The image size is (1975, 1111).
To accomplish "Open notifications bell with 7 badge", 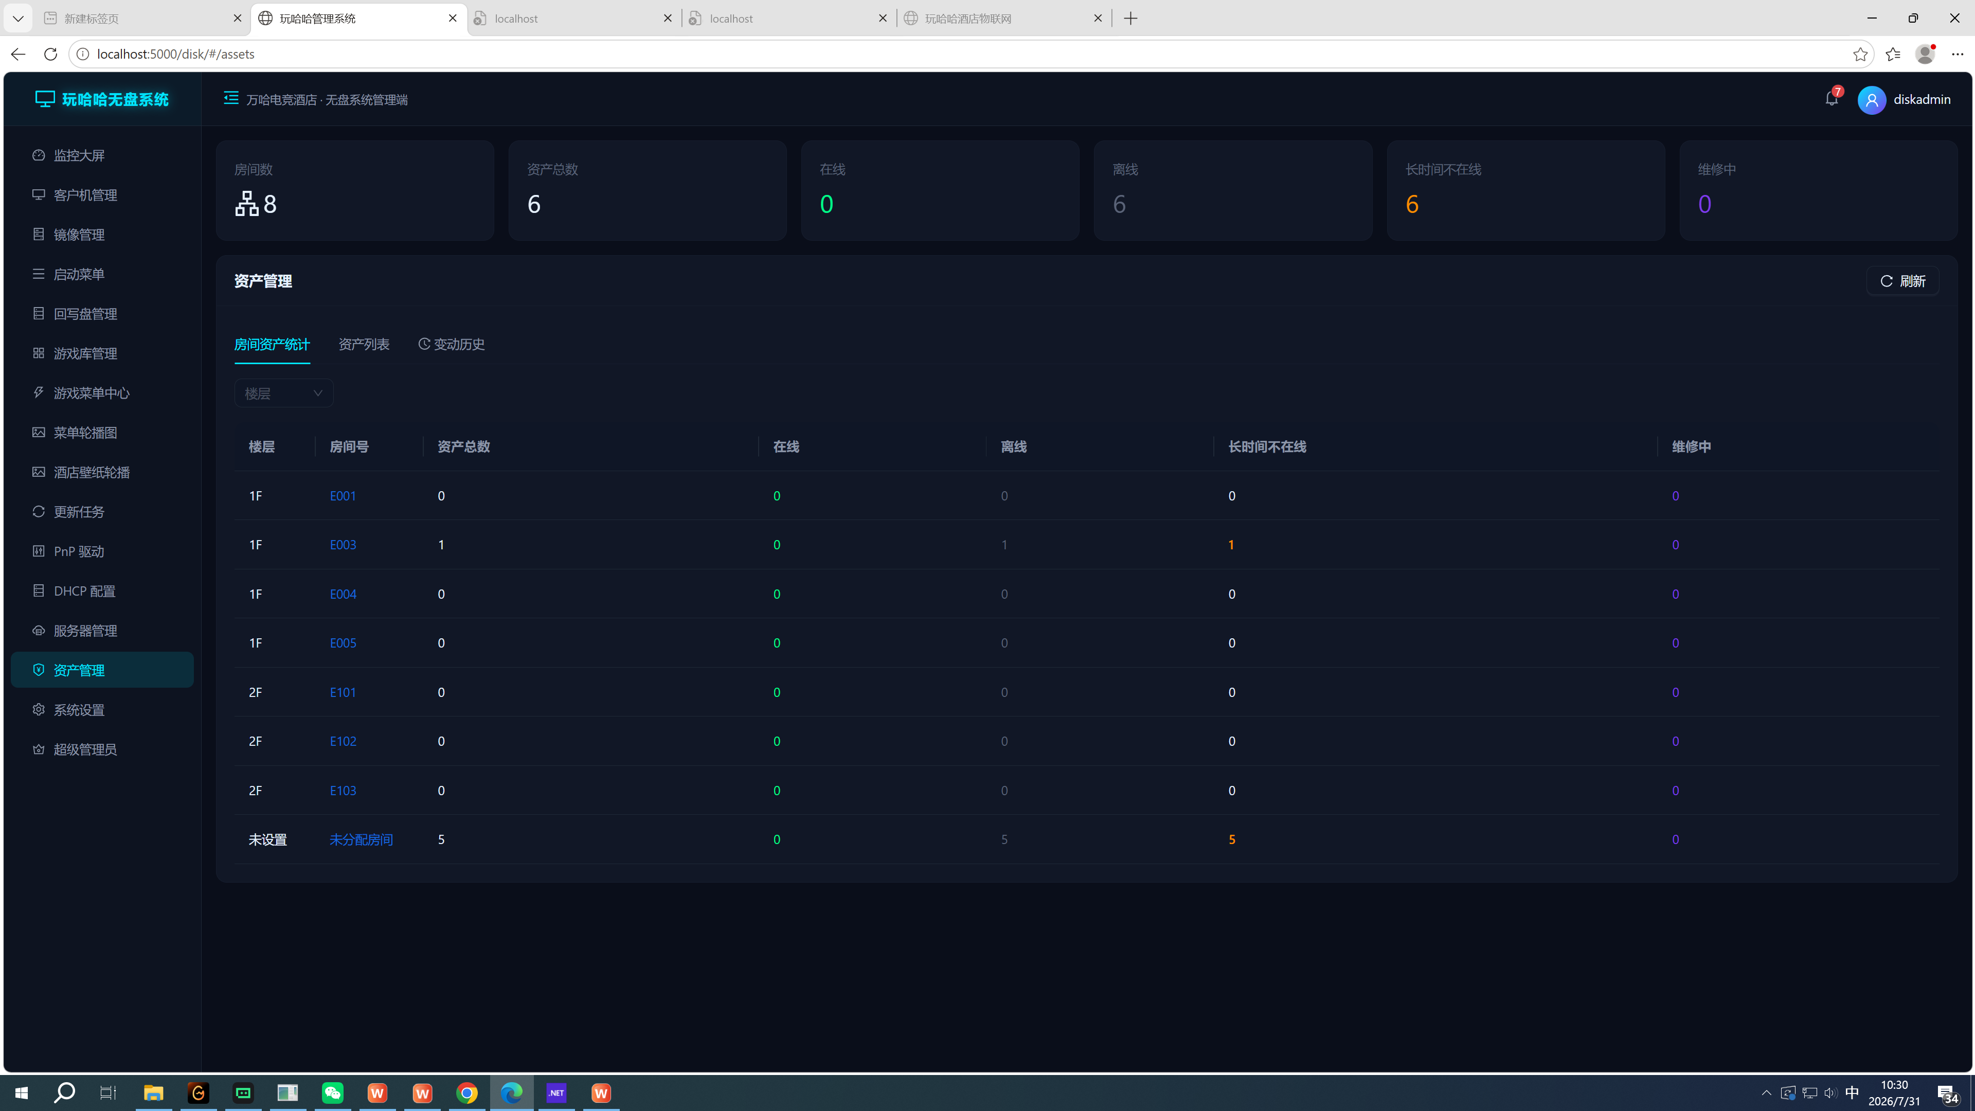I will pos(1832,99).
